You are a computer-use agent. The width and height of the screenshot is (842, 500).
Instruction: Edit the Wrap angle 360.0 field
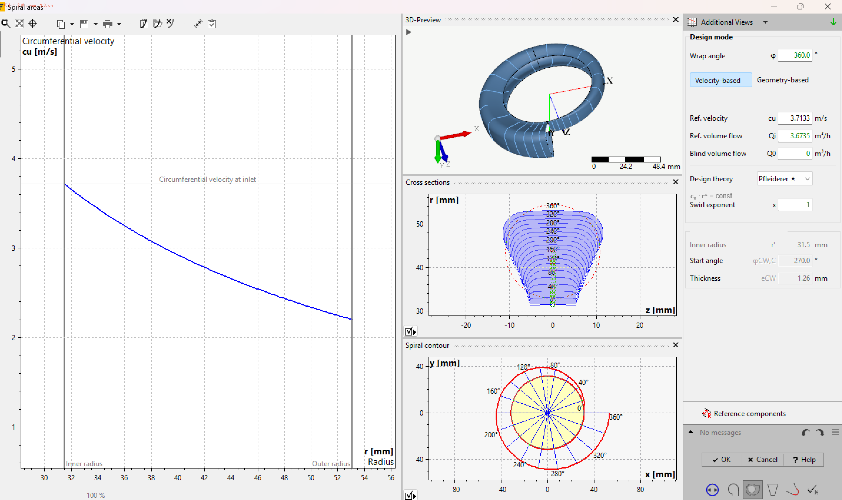795,55
